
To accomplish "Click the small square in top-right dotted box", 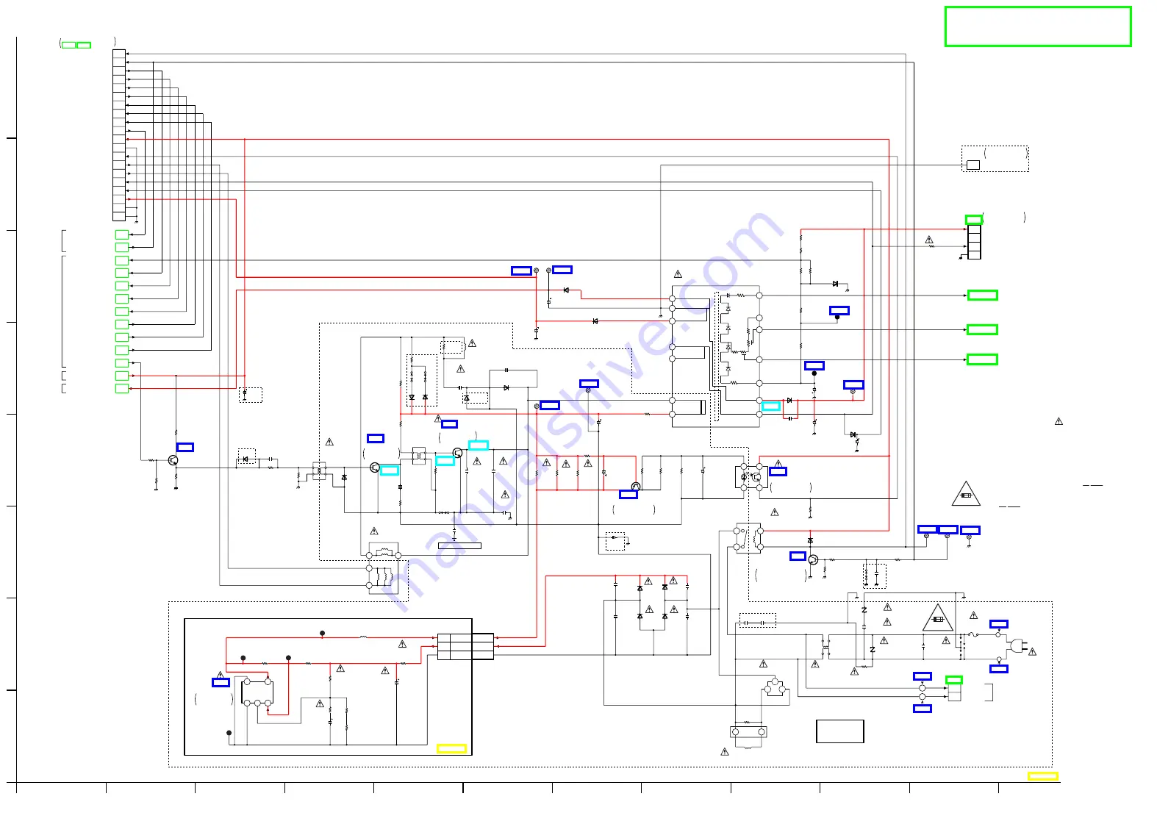I will [972, 165].
